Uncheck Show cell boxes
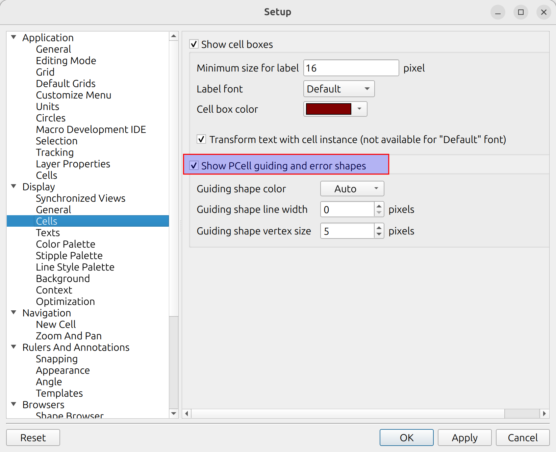The height and width of the screenshot is (452, 556). [x=194, y=44]
